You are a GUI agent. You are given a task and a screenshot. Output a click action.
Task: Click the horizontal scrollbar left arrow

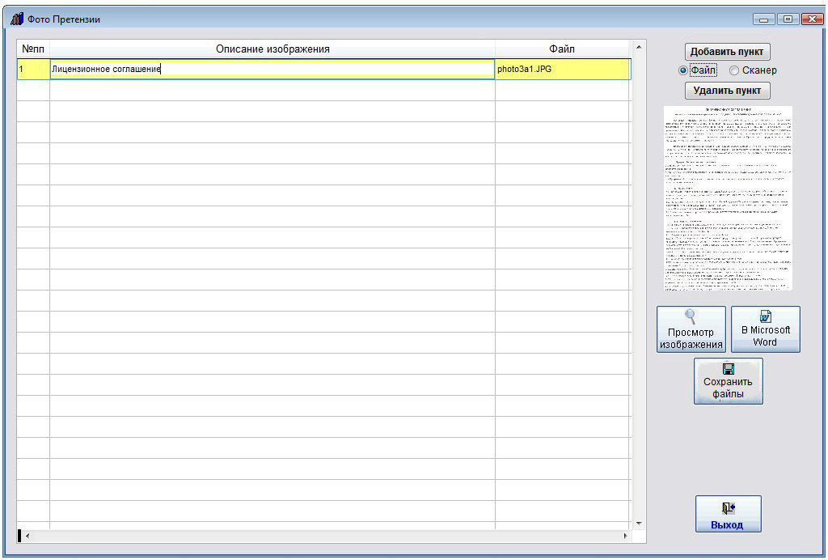coord(27,536)
